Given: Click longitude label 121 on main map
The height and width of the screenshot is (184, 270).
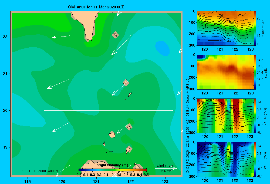Looking at the screenshot, I should point(96,181).
